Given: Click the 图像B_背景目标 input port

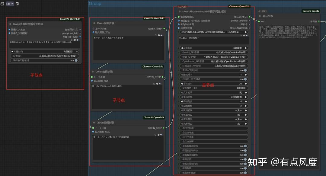Looking at the screenshot, I should click(x=9, y=33).
